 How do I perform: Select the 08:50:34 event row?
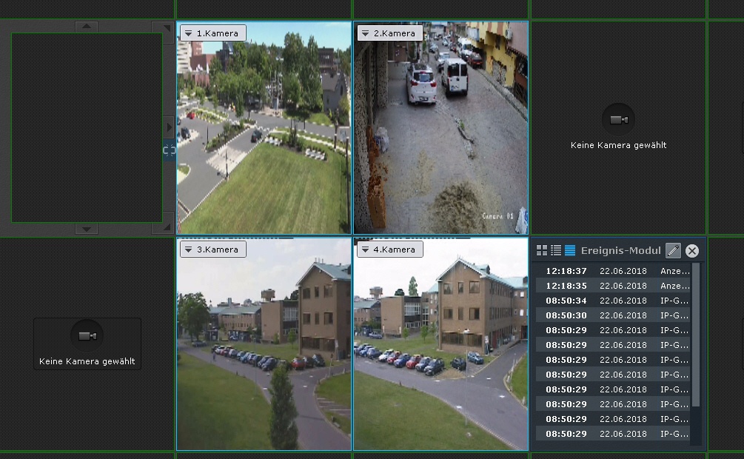coord(613,301)
